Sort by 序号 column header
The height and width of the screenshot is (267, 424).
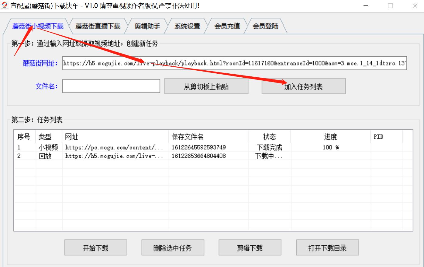[25, 137]
